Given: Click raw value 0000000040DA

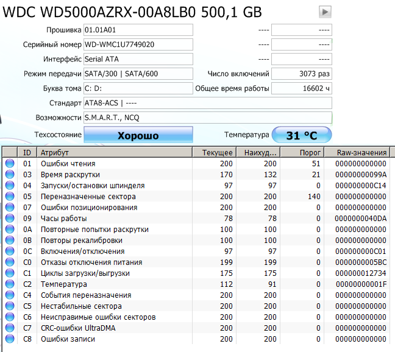Looking at the screenshot, I should click(x=361, y=218).
